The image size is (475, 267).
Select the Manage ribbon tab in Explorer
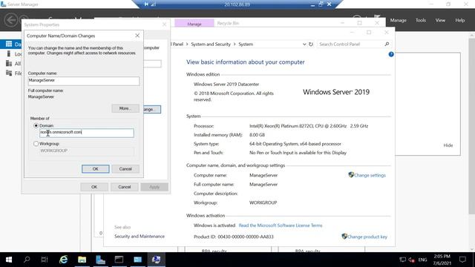pos(194,23)
